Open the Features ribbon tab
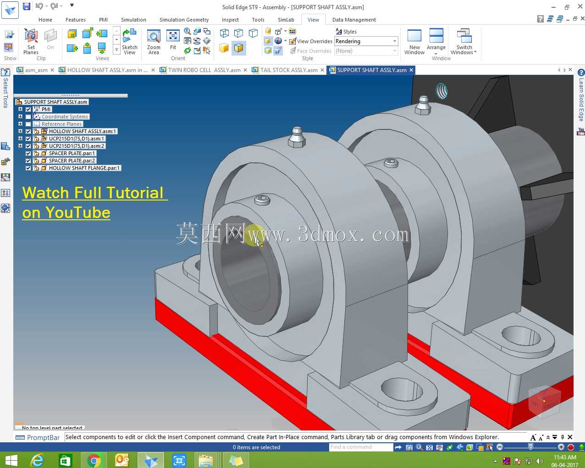Viewport: 585px width, 468px height. [x=76, y=20]
